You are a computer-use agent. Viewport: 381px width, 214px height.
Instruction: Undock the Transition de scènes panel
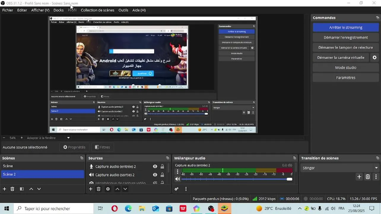[377, 158]
